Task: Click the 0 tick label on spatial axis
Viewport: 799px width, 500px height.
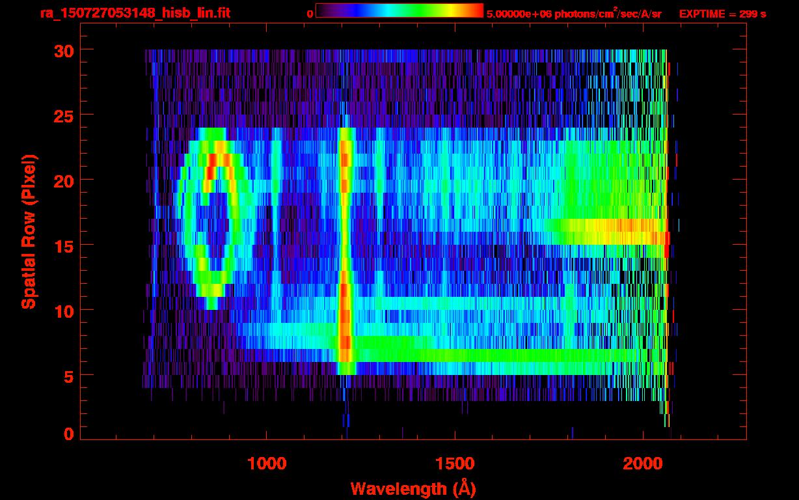Action: 68,434
